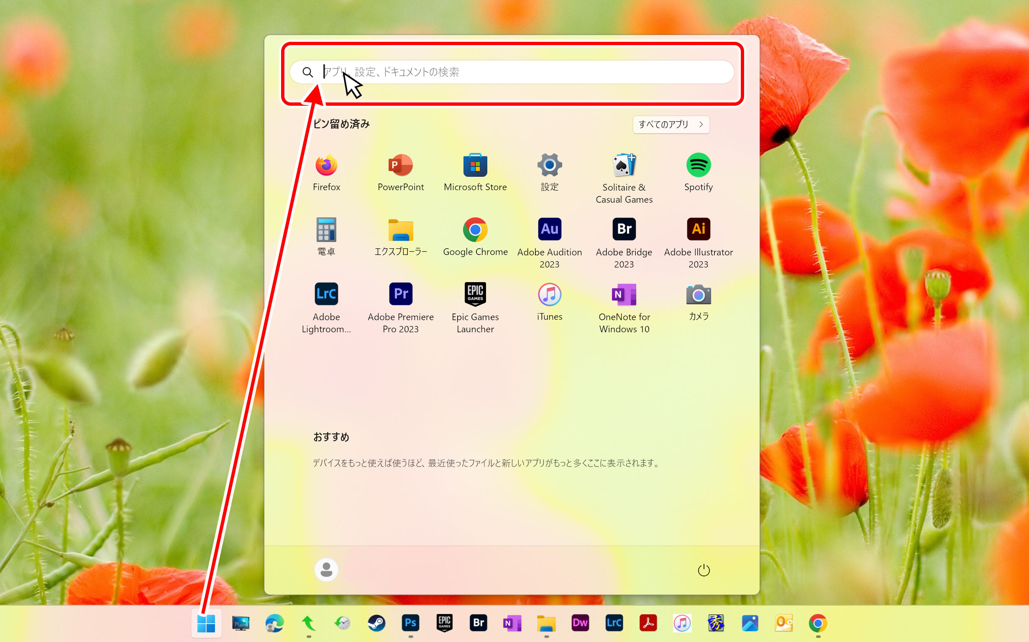Click the Start menu search field
This screenshot has height=642, width=1029.
[x=512, y=72]
